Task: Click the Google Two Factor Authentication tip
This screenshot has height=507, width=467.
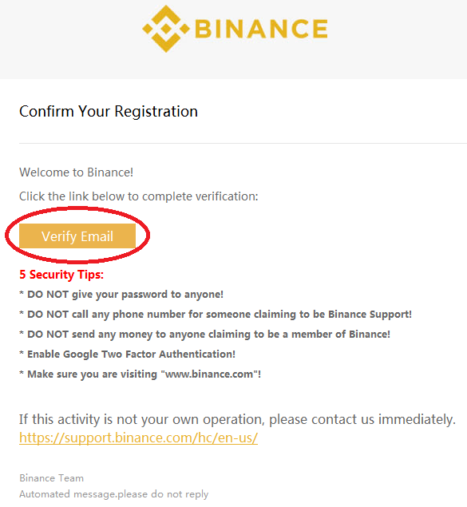Action: (127, 355)
